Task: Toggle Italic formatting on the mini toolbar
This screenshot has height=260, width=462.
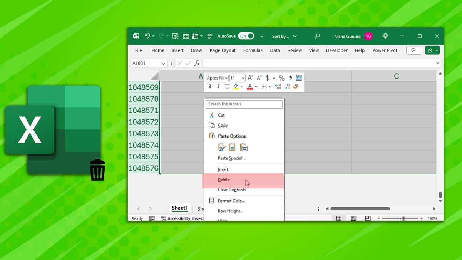Action: 218,86
